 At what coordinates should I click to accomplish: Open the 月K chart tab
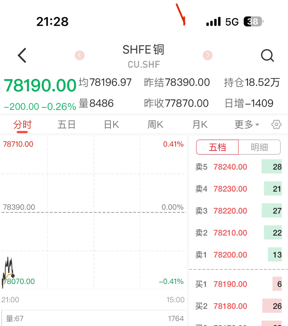click(200, 125)
